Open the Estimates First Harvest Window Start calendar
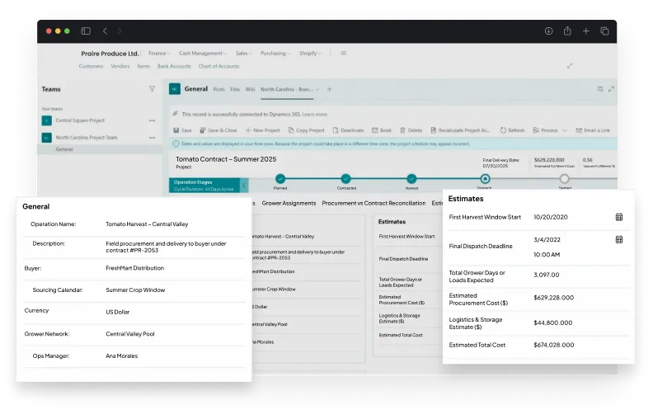Image resolution: width=653 pixels, height=419 pixels. (x=619, y=217)
